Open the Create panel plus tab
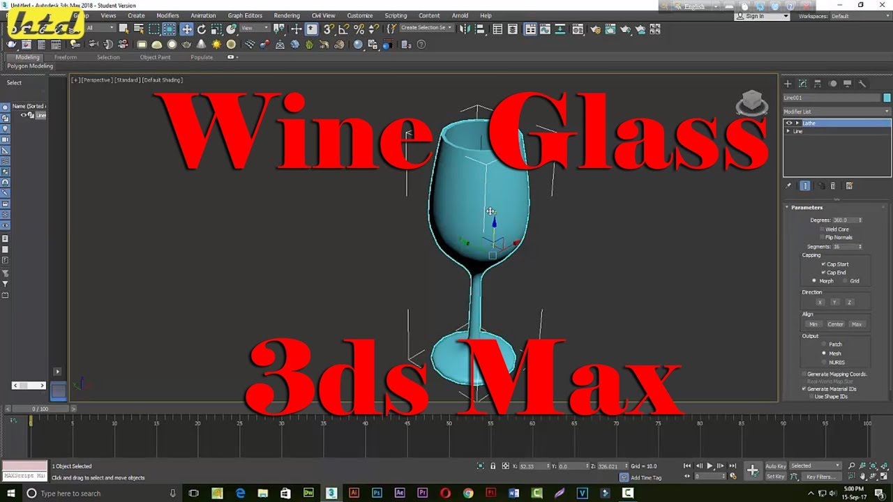The image size is (893, 502). (x=788, y=83)
